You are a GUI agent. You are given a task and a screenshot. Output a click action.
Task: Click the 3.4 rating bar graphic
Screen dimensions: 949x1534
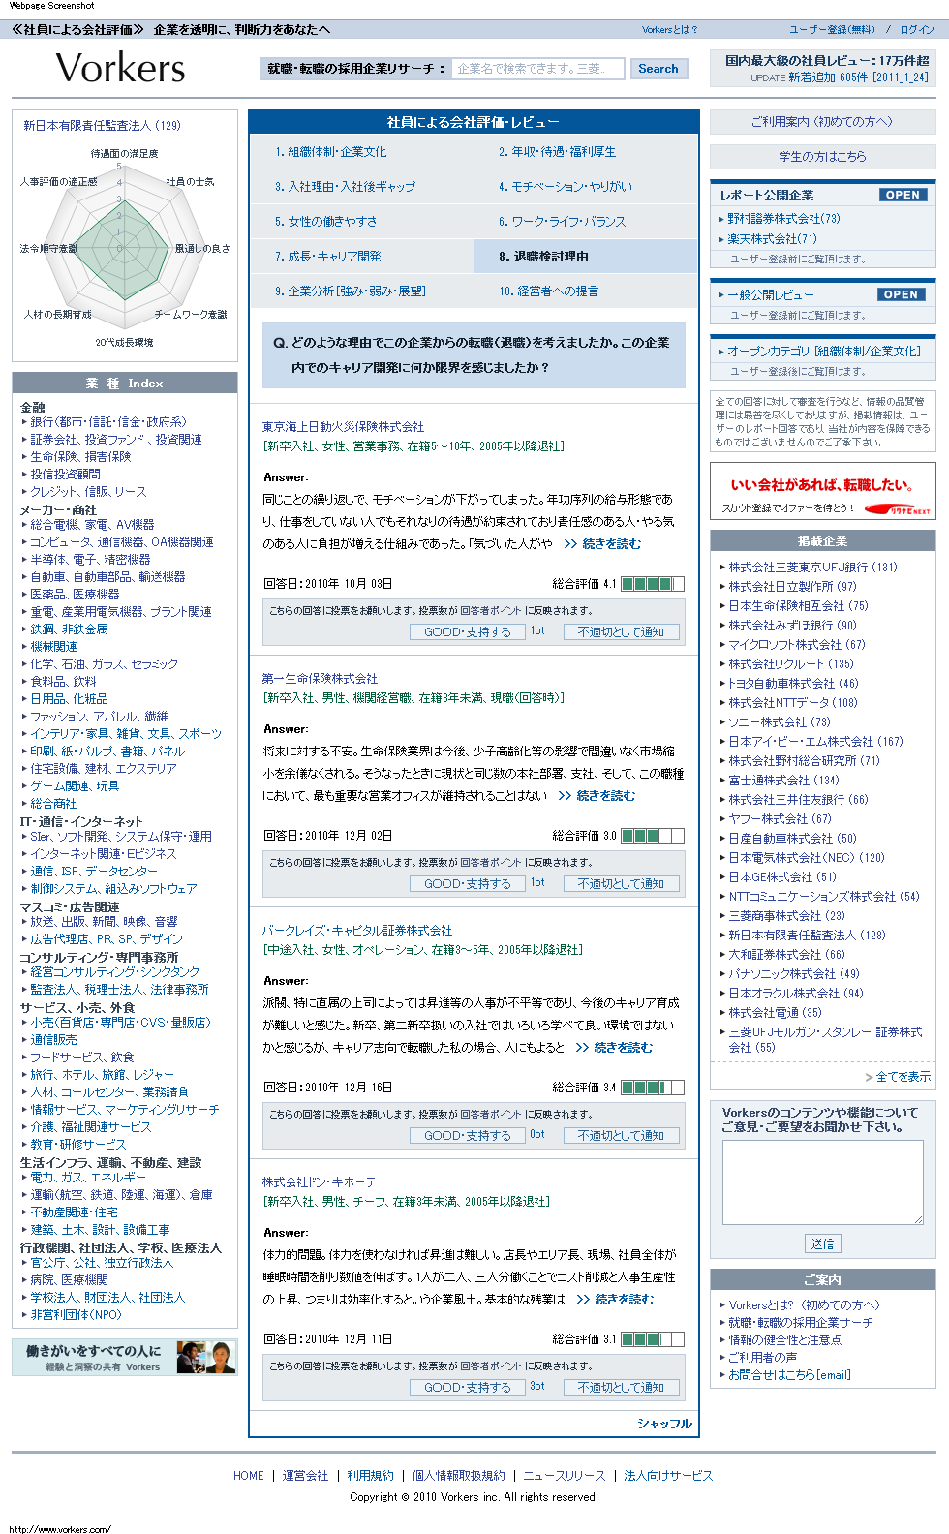653,1088
